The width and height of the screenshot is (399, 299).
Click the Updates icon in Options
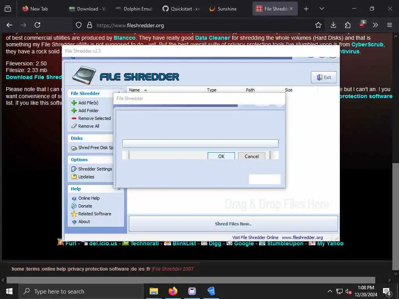(74, 177)
